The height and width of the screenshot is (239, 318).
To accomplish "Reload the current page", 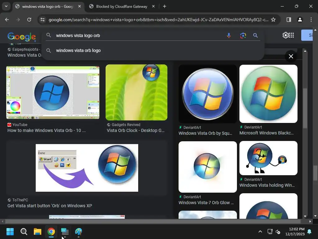I will [x=29, y=20].
